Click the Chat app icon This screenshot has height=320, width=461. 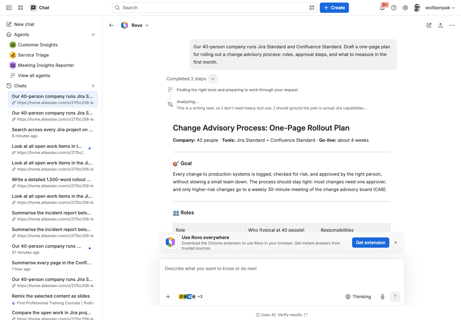[x=33, y=8]
